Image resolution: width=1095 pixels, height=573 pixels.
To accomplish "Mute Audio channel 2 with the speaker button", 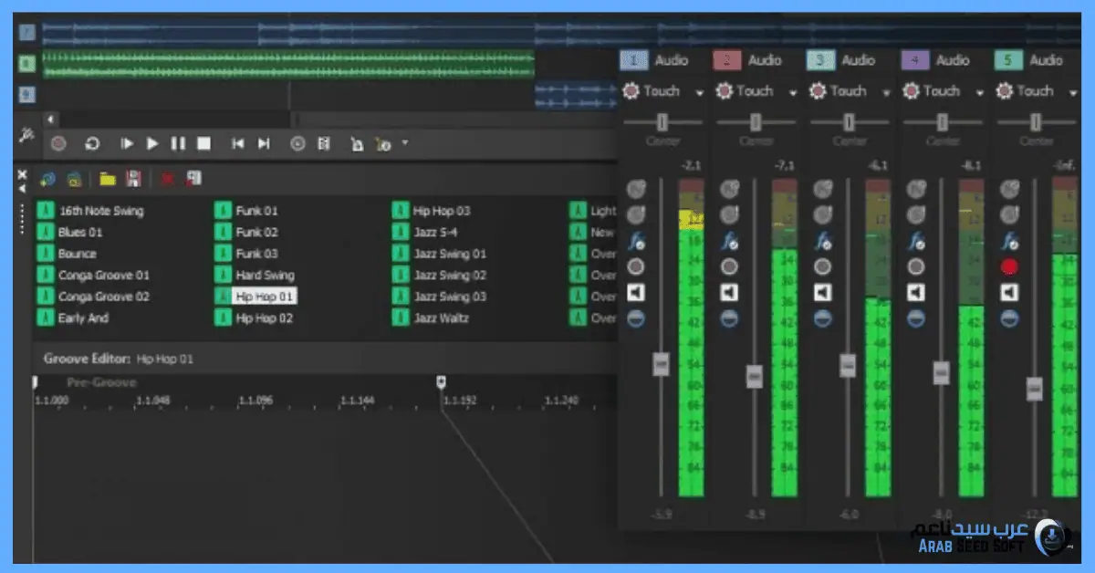I will click(x=729, y=293).
